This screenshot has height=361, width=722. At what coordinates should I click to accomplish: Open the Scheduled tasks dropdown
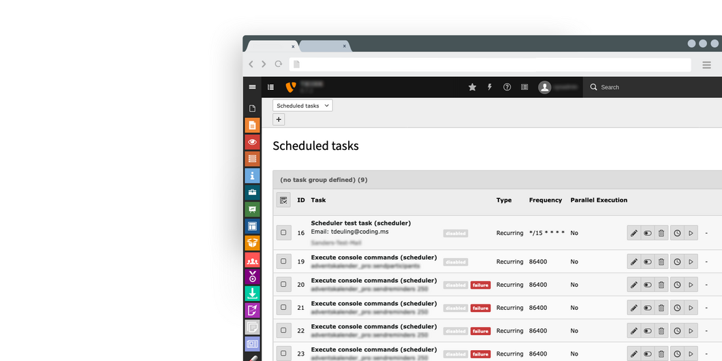pos(302,106)
